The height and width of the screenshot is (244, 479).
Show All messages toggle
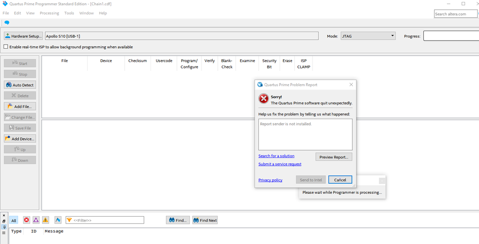(14, 220)
